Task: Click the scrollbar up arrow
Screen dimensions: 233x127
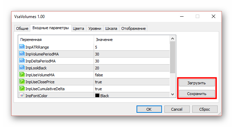Action: (172, 39)
